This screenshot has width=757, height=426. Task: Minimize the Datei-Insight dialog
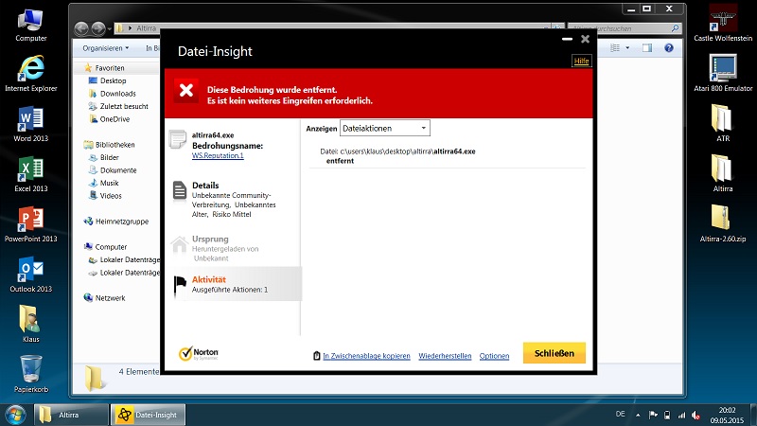coord(567,39)
